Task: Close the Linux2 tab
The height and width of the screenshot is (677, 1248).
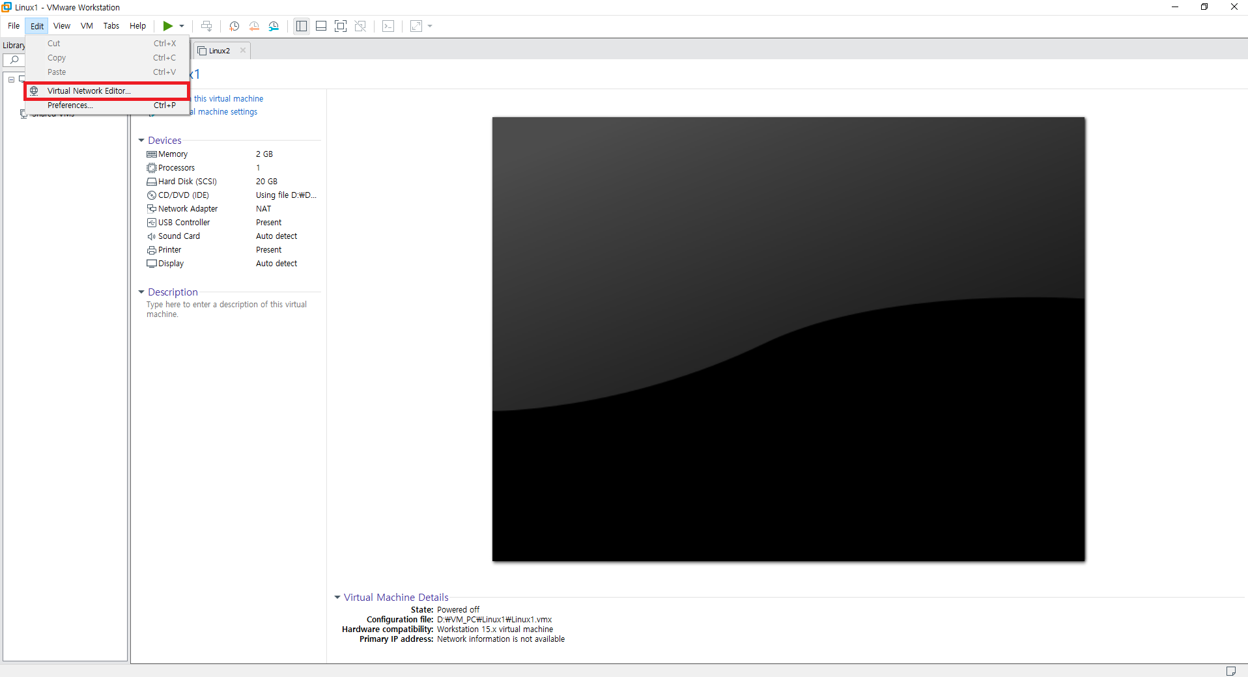Action: tap(243, 50)
